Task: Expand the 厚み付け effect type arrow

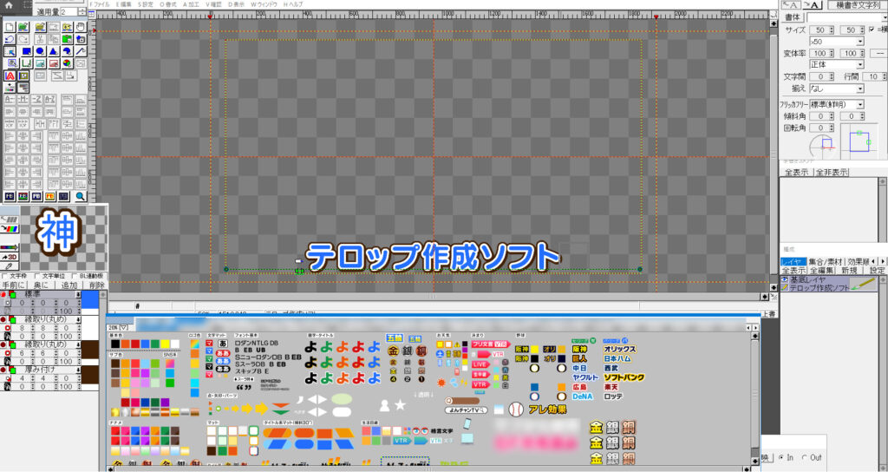Action: pyautogui.click(x=78, y=370)
